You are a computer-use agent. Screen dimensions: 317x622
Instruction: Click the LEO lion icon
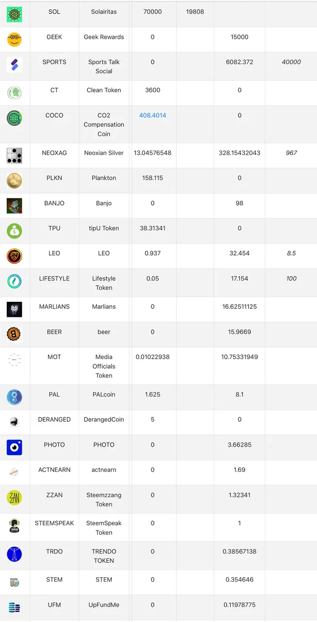(15, 256)
